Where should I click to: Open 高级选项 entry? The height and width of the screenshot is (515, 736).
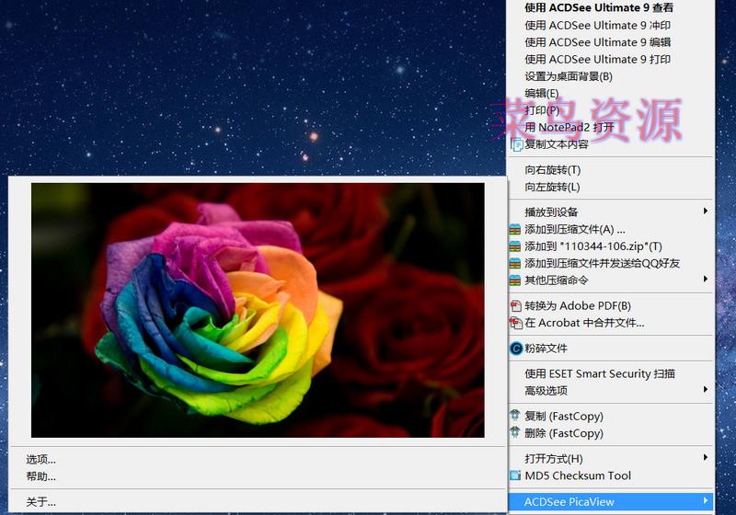(546, 391)
